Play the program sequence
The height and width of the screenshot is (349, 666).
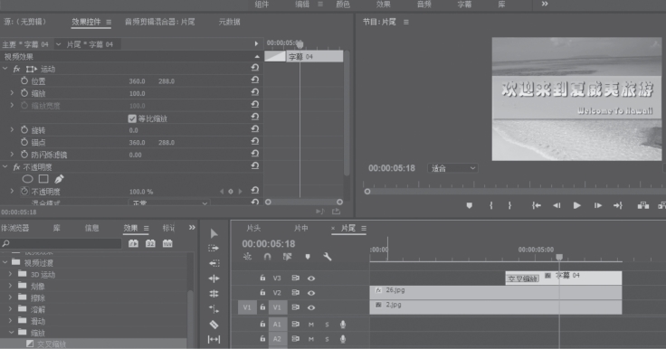pos(576,205)
